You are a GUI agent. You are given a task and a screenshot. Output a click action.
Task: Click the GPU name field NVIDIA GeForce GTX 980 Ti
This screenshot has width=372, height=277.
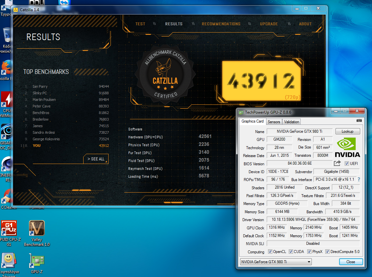[300, 131]
